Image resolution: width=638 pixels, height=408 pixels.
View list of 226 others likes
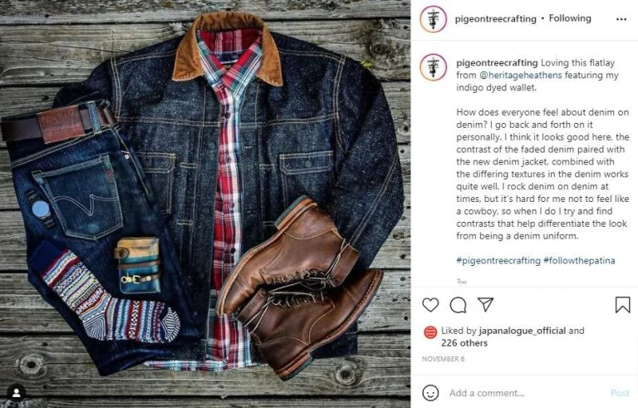(x=464, y=343)
